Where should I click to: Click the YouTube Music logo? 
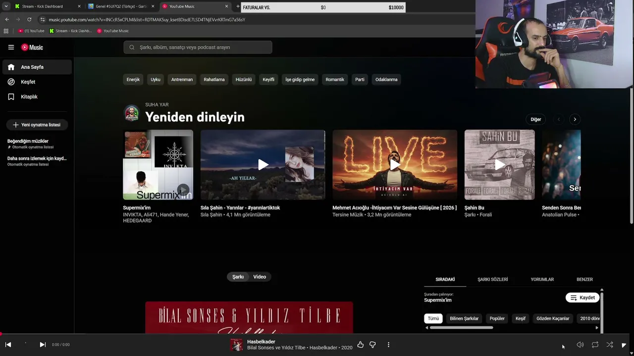coord(32,47)
